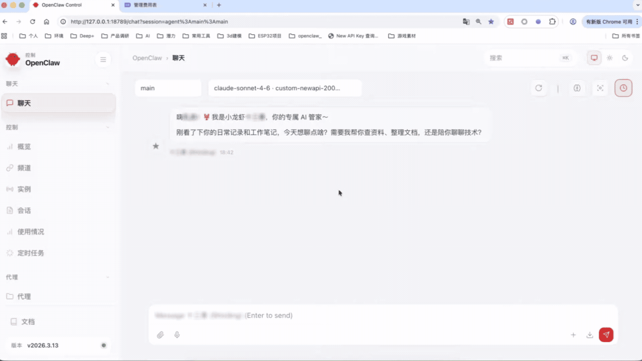The height and width of the screenshot is (361, 642).
Task: Click the download export icon near send
Action: pyautogui.click(x=590, y=335)
